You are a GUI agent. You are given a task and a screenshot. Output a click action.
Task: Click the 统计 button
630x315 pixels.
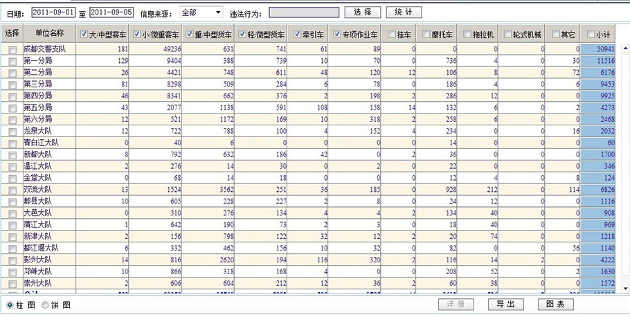pyautogui.click(x=404, y=12)
